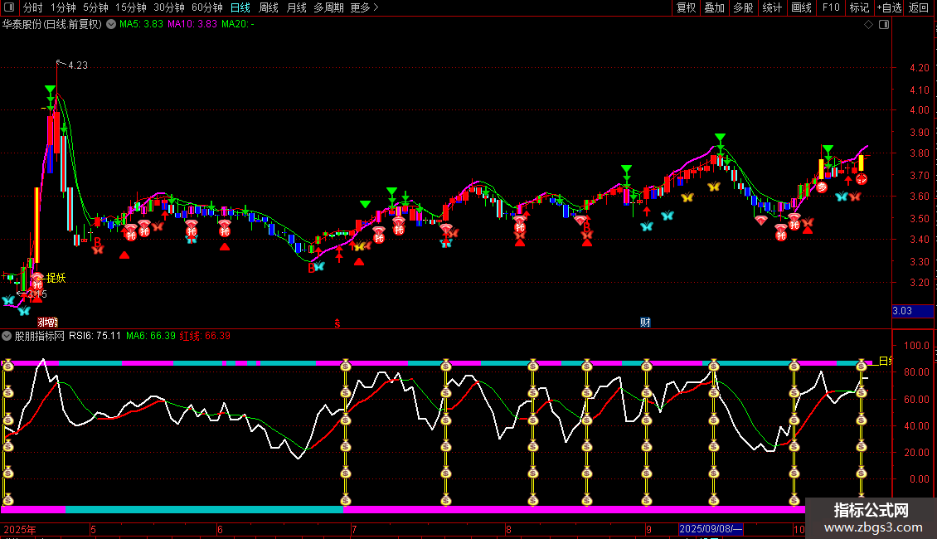Click the 财 info marker icon
The height and width of the screenshot is (539, 937).
pyautogui.click(x=645, y=323)
